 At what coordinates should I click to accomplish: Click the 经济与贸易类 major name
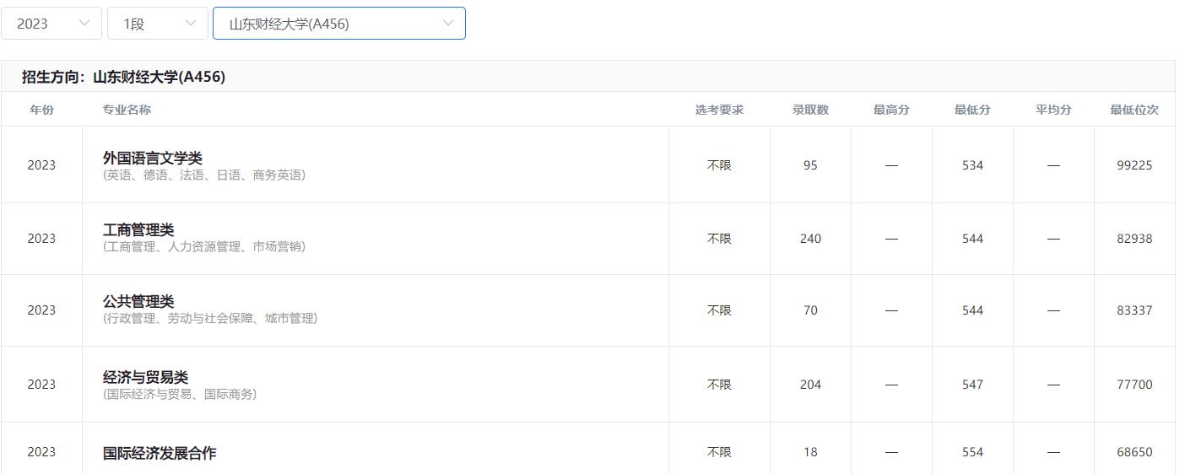point(145,377)
